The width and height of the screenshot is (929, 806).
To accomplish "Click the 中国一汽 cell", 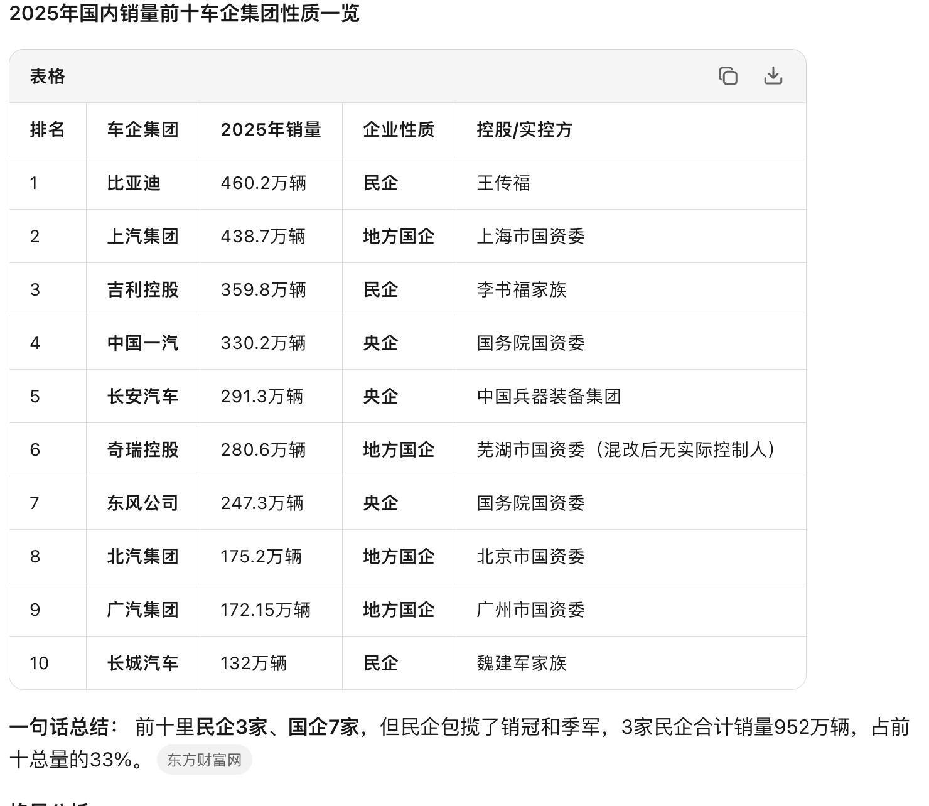I will [143, 343].
